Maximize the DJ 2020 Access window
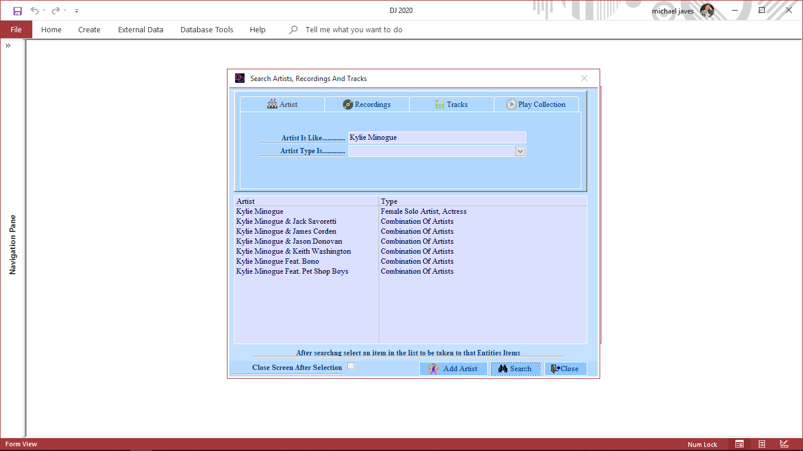Viewport: 803px width, 451px height. pyautogui.click(x=762, y=11)
